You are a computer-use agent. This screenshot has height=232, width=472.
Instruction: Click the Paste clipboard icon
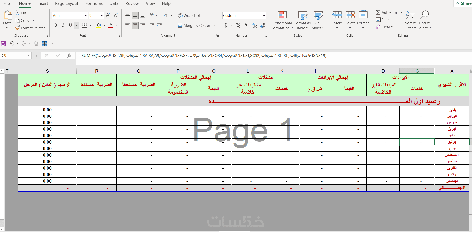pyautogui.click(x=8, y=15)
